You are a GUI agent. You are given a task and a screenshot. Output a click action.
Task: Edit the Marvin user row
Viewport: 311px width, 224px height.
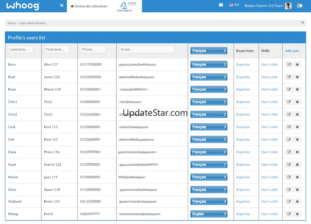tap(289, 177)
